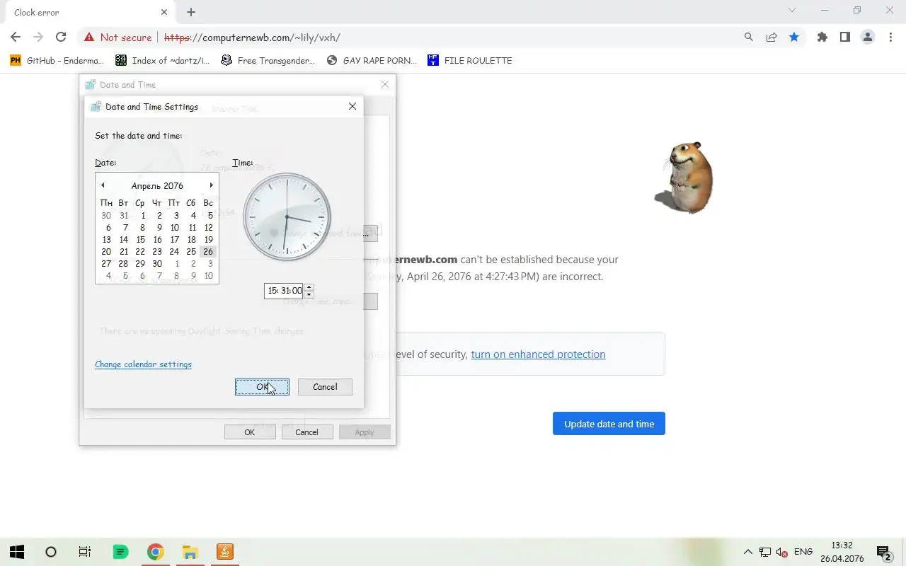Viewport: 906px width, 566px height.
Task: Open the FILE ROULETTE bookmark
Action: point(469,61)
